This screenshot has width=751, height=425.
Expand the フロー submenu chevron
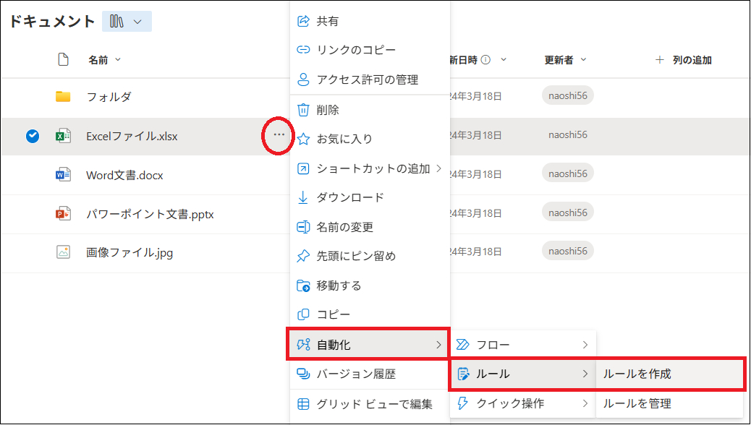(x=585, y=345)
